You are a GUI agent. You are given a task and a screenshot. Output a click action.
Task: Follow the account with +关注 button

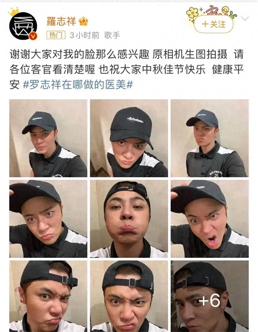click(214, 24)
